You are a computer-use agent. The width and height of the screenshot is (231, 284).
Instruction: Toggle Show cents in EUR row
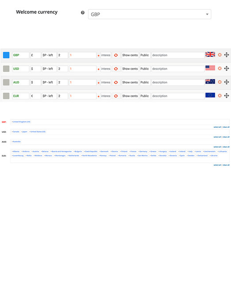pyautogui.click(x=130, y=96)
